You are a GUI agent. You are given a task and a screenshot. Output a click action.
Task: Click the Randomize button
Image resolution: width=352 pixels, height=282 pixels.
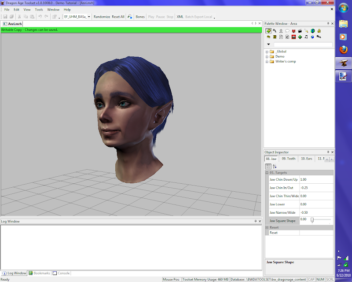(x=102, y=17)
